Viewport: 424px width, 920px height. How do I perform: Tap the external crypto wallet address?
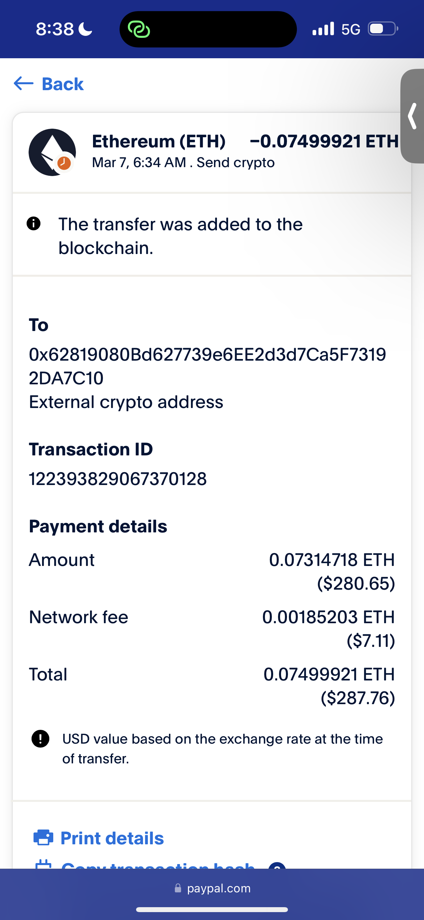pos(207,366)
